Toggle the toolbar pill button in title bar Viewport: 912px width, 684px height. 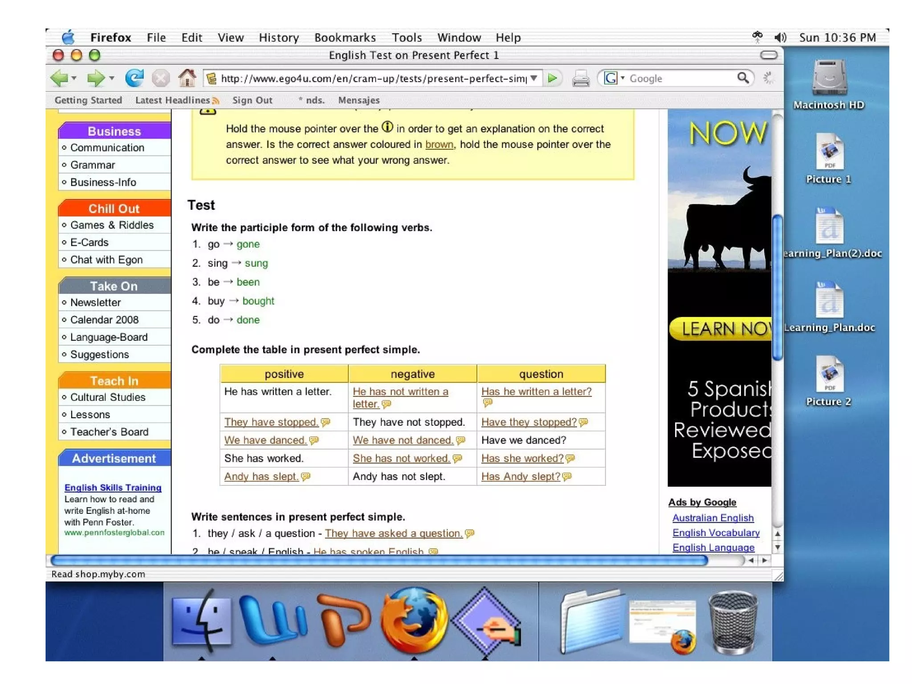[769, 55]
